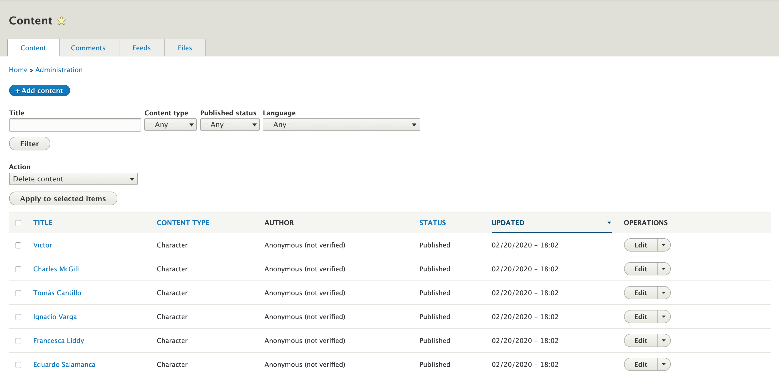Image resolution: width=779 pixels, height=375 pixels.
Task: Switch to the Feeds tab
Action: pyautogui.click(x=142, y=48)
